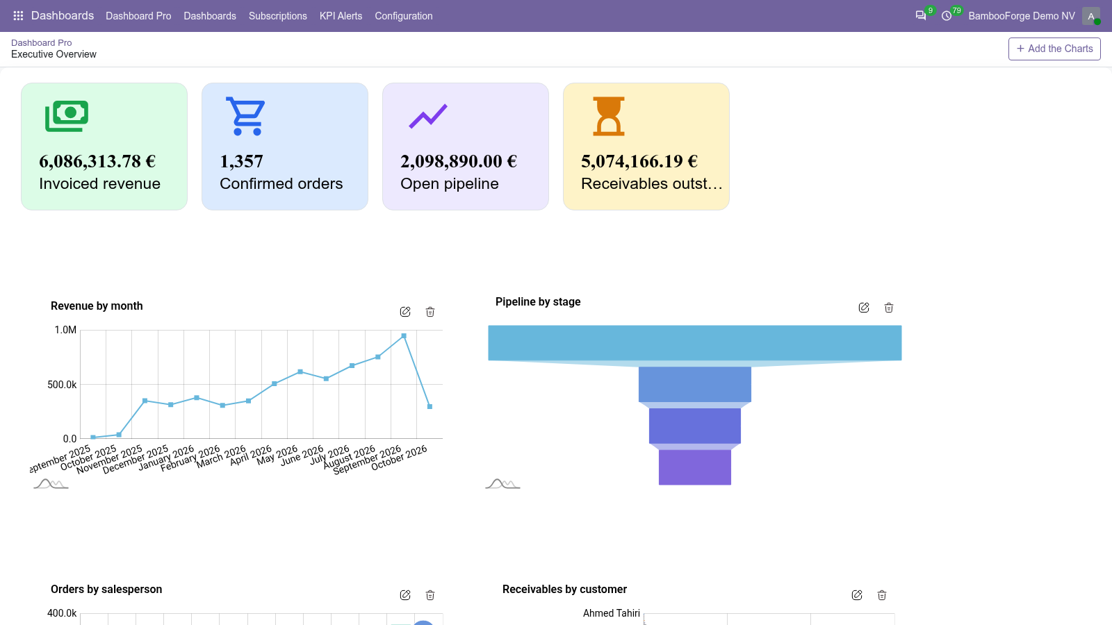Click the Add the Charts button

[x=1054, y=49]
